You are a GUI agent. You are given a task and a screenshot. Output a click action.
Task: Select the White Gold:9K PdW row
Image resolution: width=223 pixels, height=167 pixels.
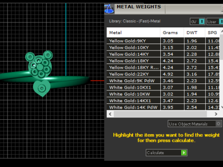(163, 81)
